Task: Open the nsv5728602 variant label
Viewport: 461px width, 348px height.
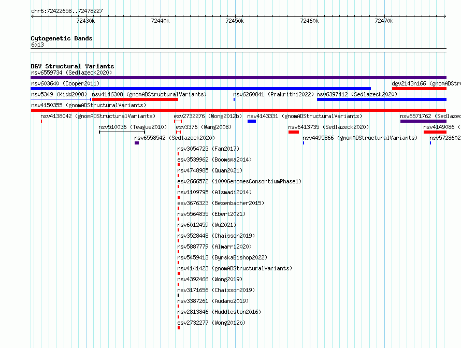Action: point(445,138)
